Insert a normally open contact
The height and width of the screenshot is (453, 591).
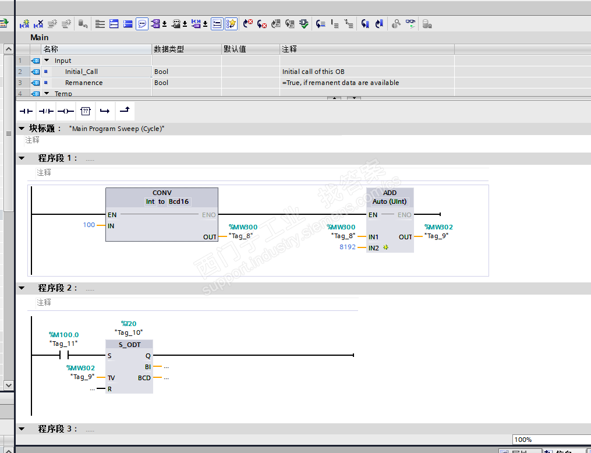tap(26, 111)
